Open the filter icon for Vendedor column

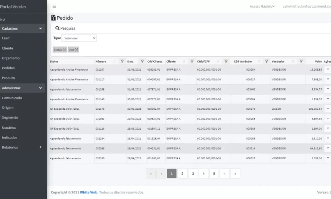click(x=301, y=61)
